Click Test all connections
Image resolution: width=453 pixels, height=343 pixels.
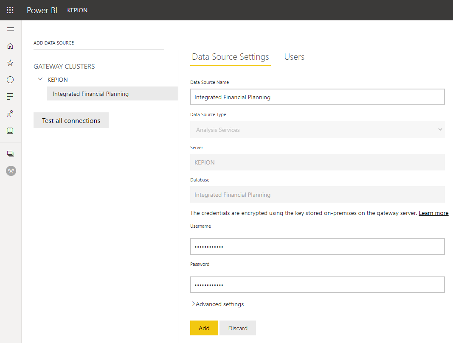[71, 120]
